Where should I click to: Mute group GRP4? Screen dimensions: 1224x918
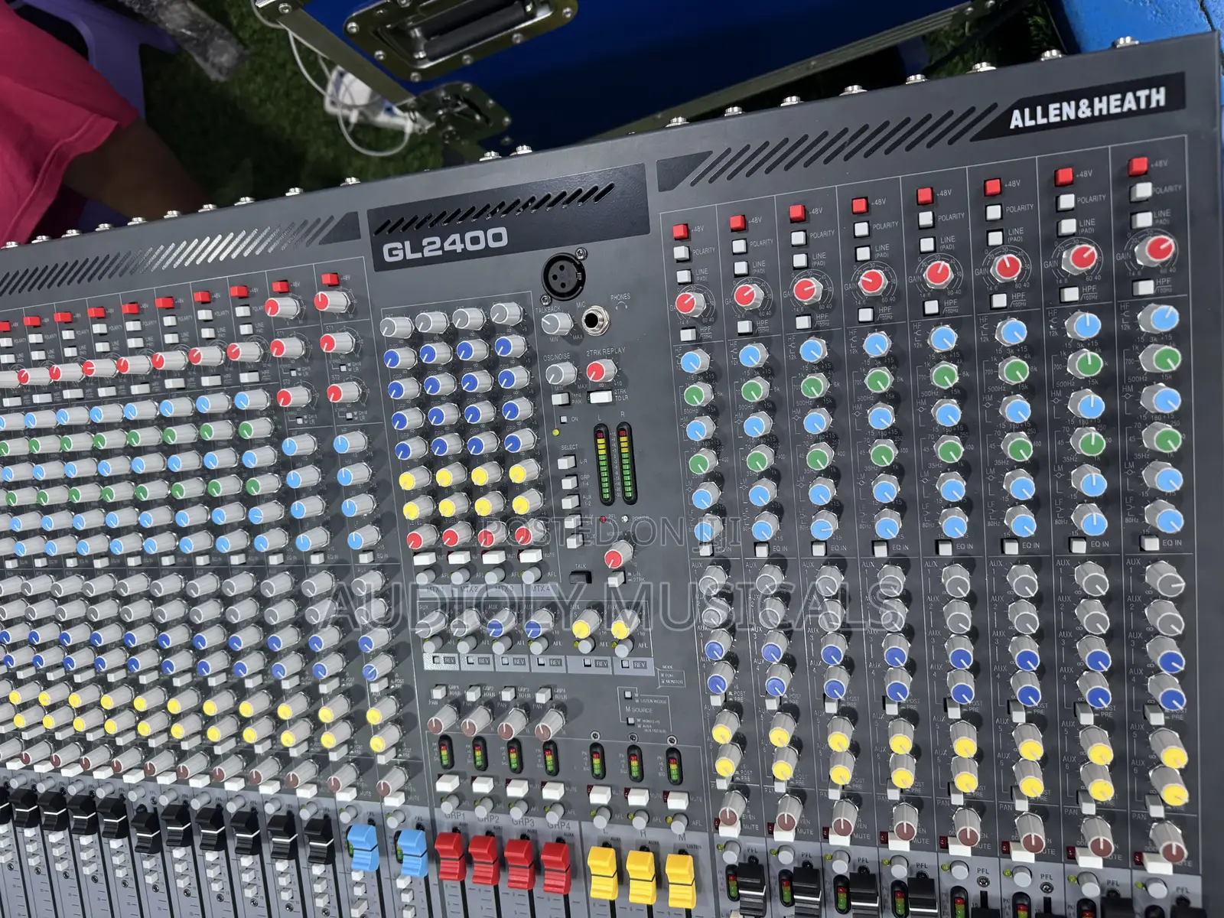(x=553, y=791)
